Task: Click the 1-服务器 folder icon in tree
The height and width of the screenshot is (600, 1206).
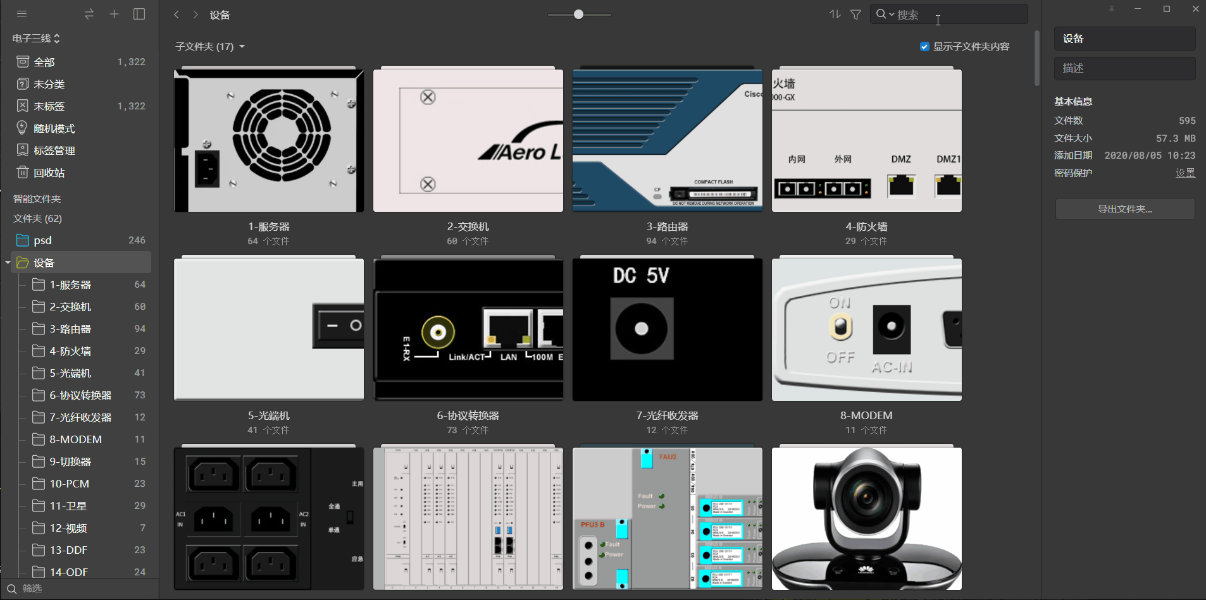Action: [x=39, y=285]
